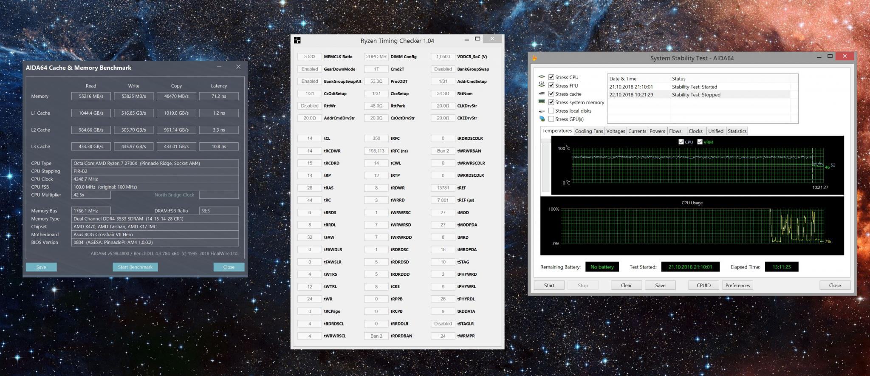The height and width of the screenshot is (376, 870).
Task: Click the GPU icon beside Stress GPU(s)
Action: click(542, 119)
